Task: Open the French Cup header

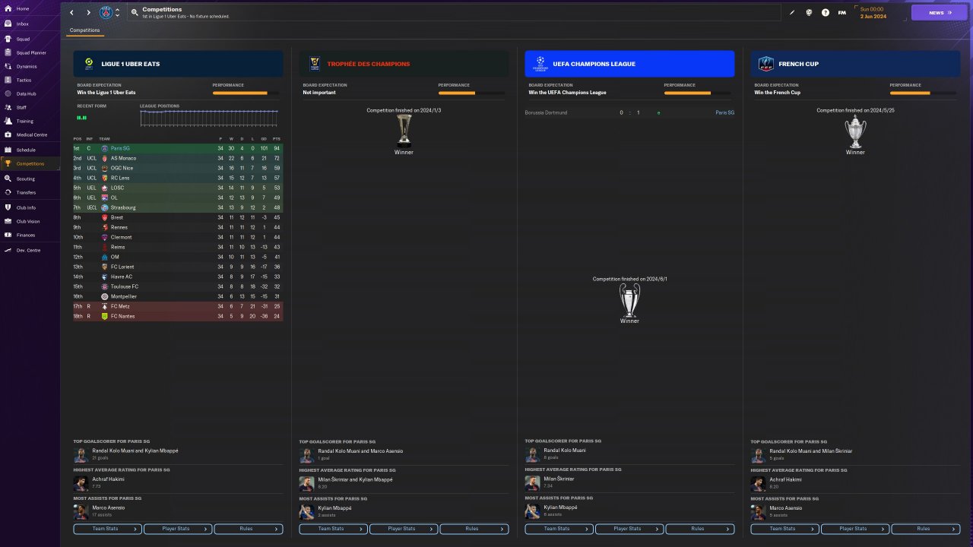Action: (x=855, y=64)
